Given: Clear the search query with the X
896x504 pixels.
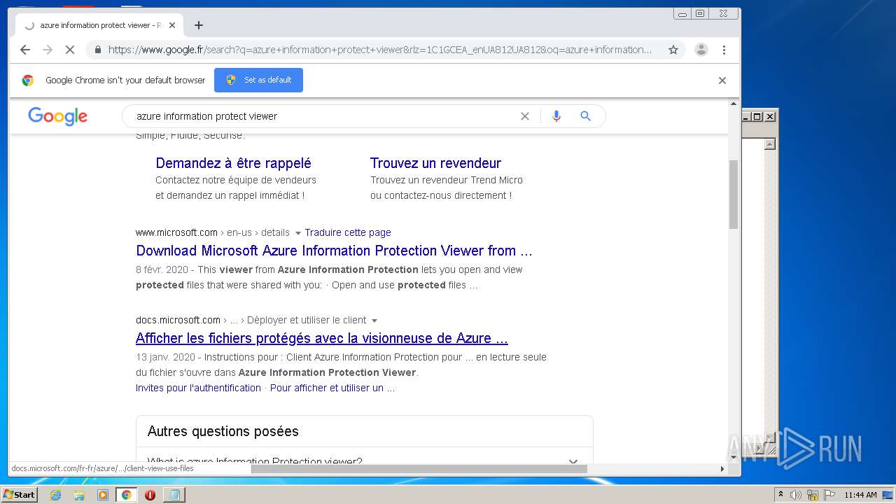Looking at the screenshot, I should point(525,116).
